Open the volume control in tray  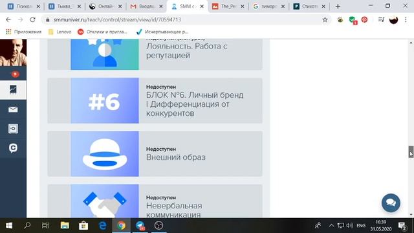(x=350, y=226)
